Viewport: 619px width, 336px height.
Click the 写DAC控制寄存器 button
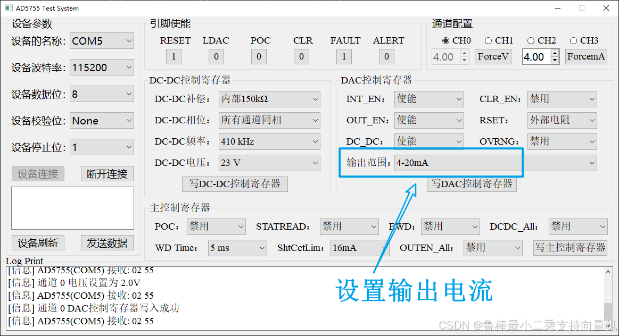pos(472,184)
